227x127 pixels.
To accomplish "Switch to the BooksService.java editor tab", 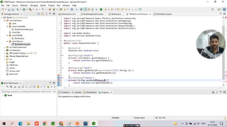I will 164,14.
